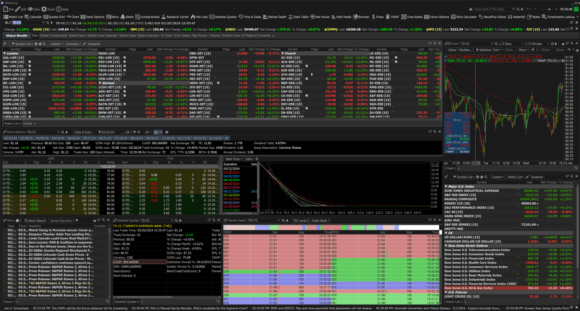Image resolution: width=580 pixels, height=311 pixels.
Task: Collapse Dow Jones Sector Indices group
Action: pyautogui.click(x=446, y=246)
